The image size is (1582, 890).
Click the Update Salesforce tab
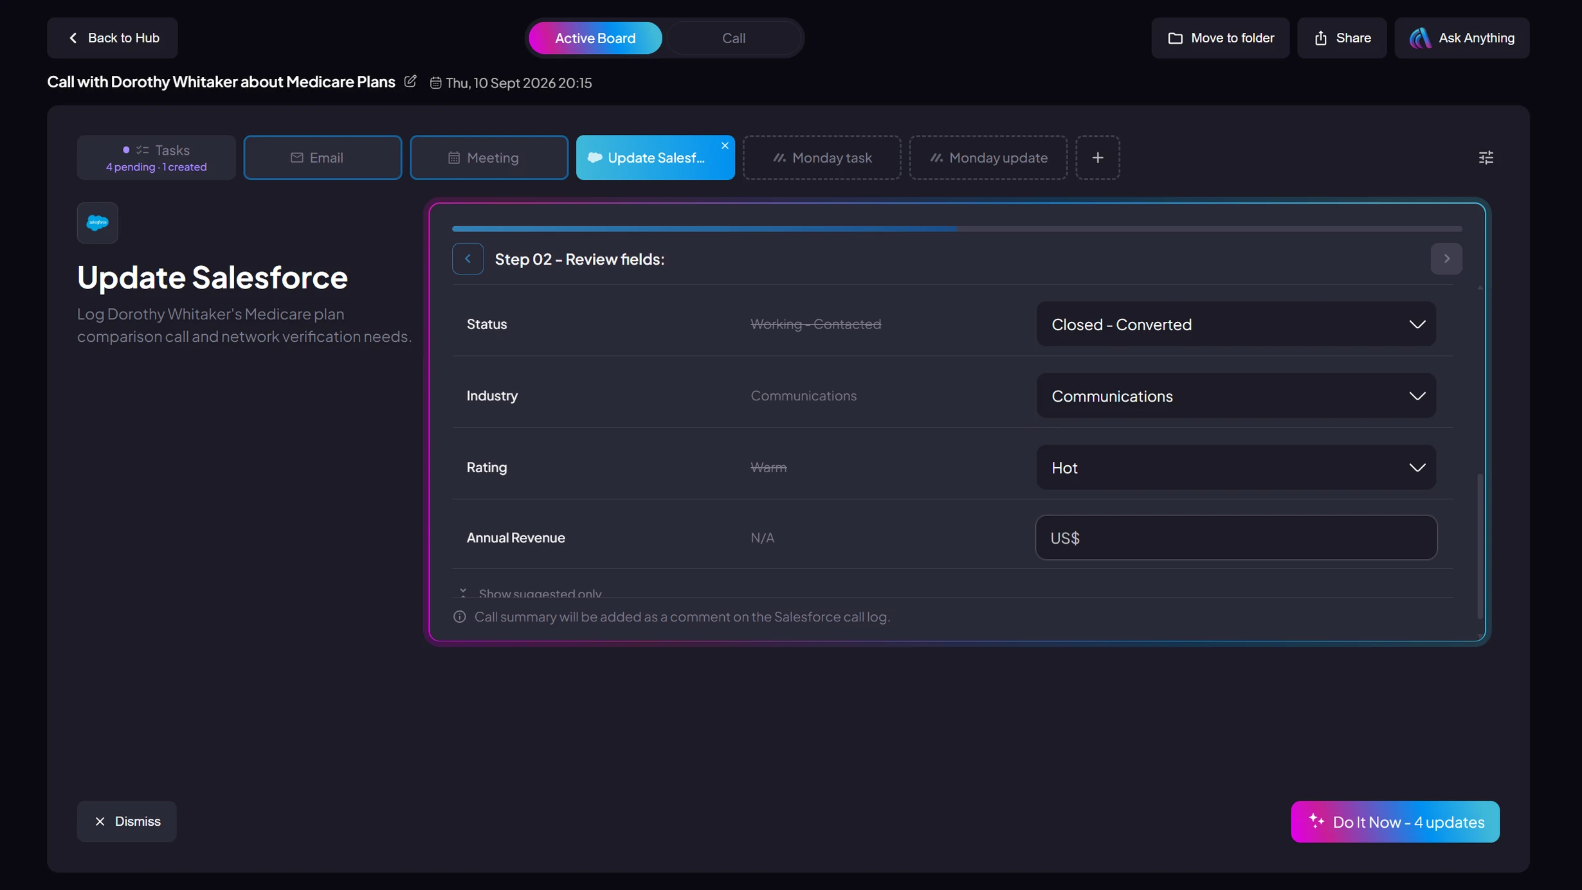point(655,157)
